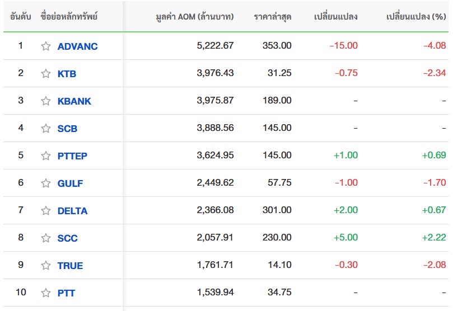Viewport: 462px width, 311px height.
Task: Sort by เปลี่ยนแปลง (%) column header
Action: point(416,16)
